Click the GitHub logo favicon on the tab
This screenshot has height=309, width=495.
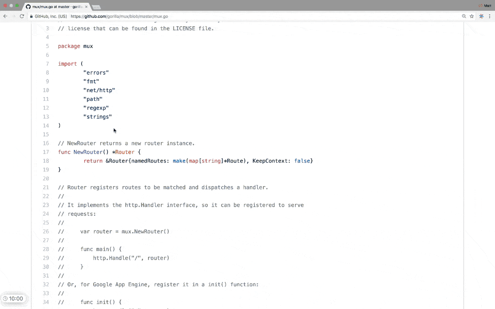[28, 6]
